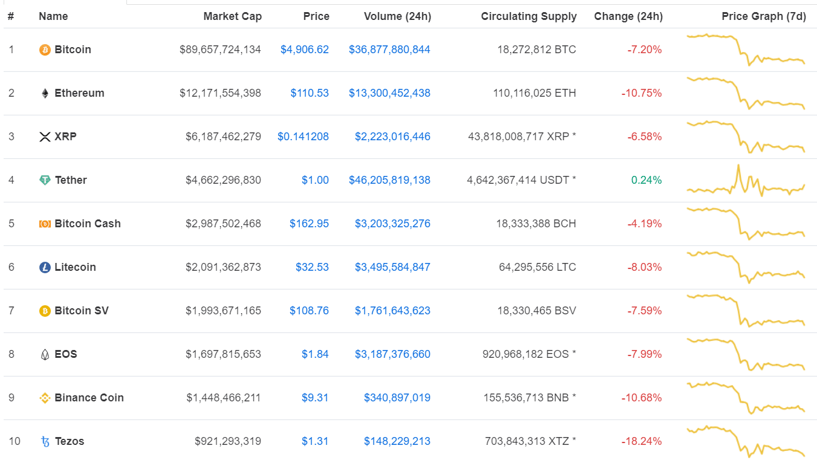Sort by Circulating Supply header
The width and height of the screenshot is (817, 460).
[529, 16]
